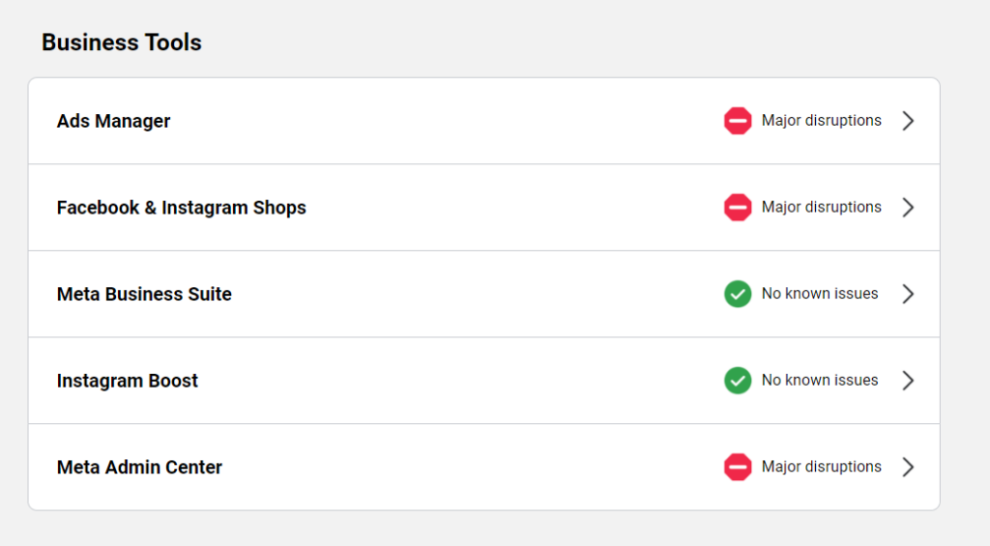This screenshot has height=546, width=990.
Task: Click red disruption icon for Meta Admin Center
Action: 738,467
